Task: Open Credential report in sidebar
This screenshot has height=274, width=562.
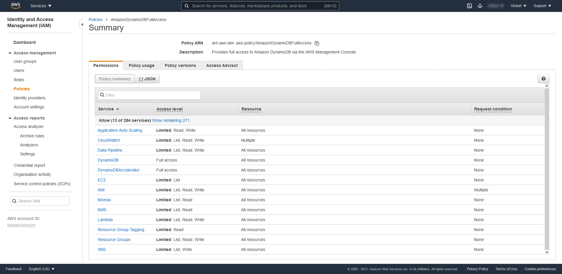Action: (29, 165)
